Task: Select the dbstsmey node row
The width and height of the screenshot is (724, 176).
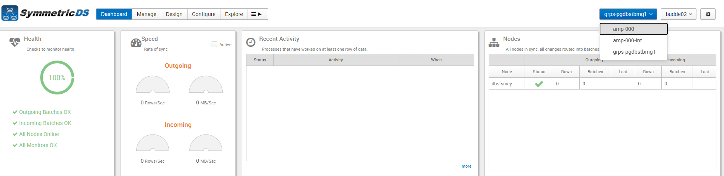Action: tap(602, 84)
